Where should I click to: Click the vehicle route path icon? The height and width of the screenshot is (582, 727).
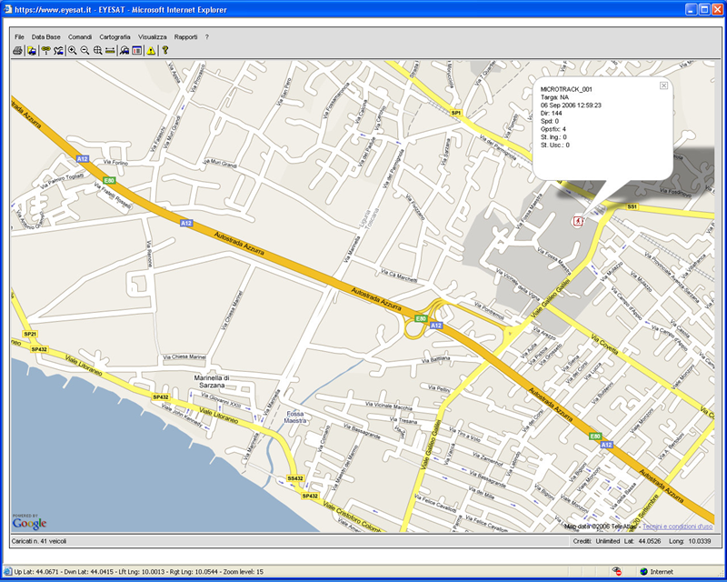pos(58,51)
